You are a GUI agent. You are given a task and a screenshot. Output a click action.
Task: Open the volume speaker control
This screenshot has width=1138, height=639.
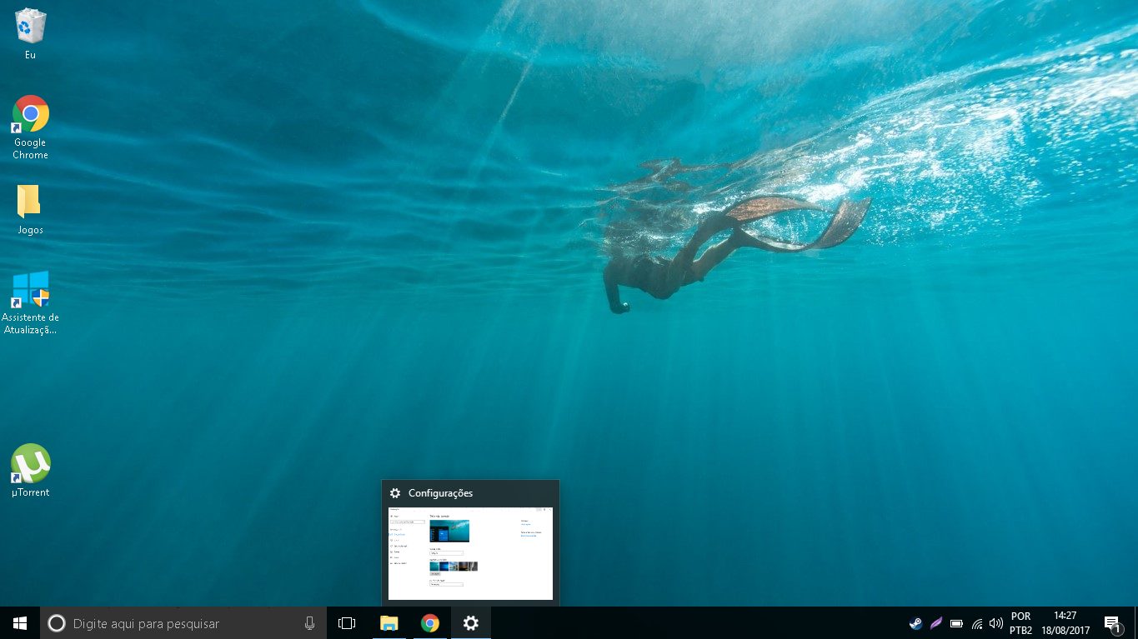click(x=996, y=623)
